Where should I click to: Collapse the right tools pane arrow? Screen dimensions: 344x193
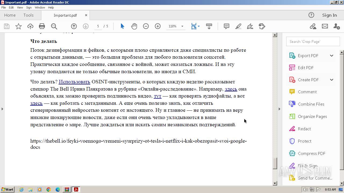coord(279,109)
